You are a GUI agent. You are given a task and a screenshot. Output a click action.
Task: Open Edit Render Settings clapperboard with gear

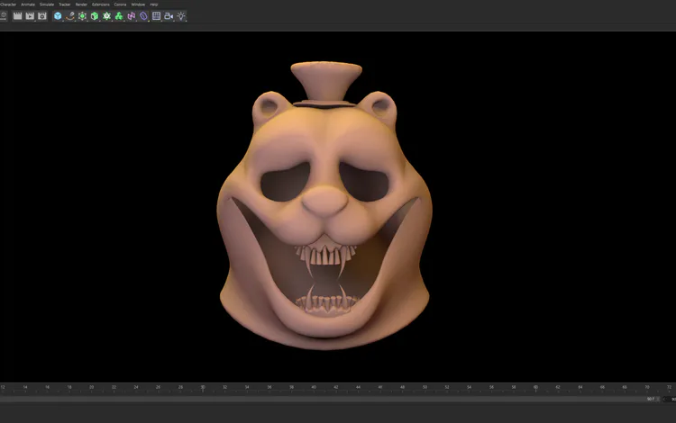coord(42,16)
